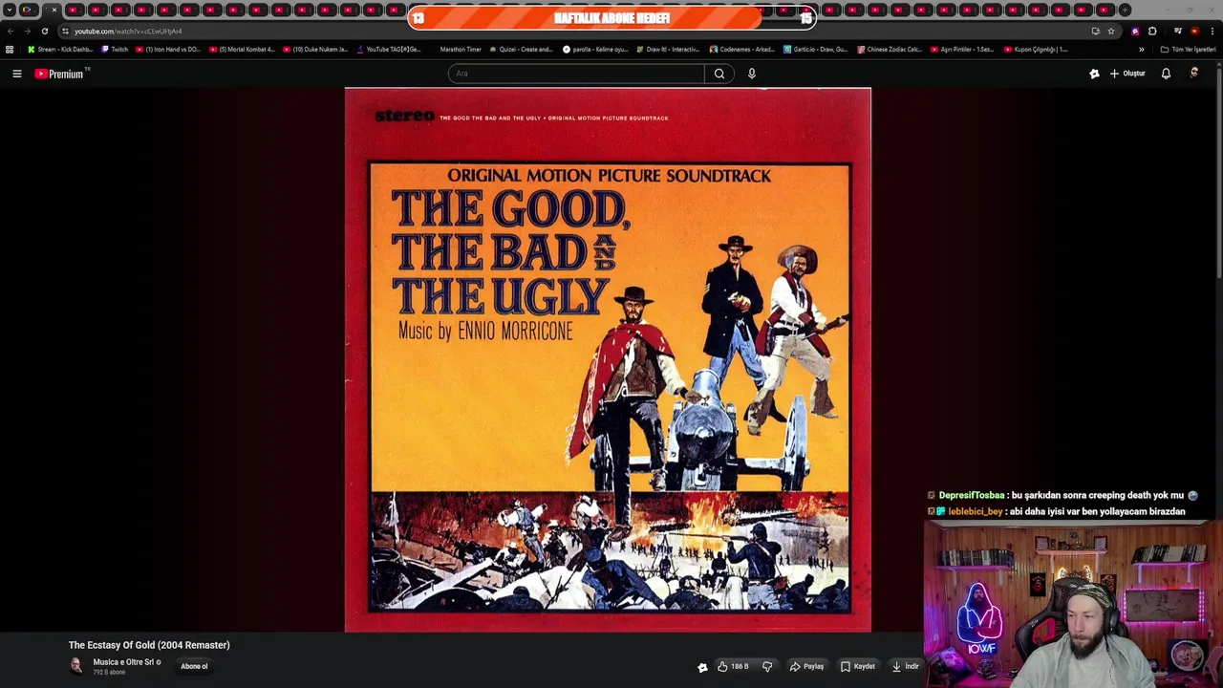Viewport: 1223px width, 688px height.
Task: Like the video (186 B)
Action: click(733, 667)
